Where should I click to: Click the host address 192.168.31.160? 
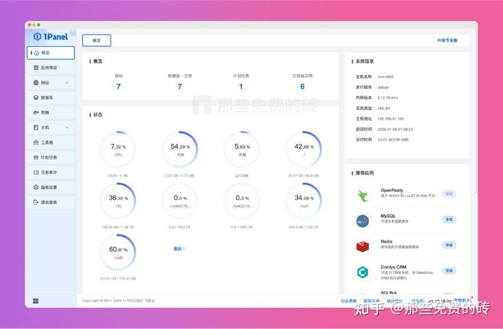(x=390, y=119)
